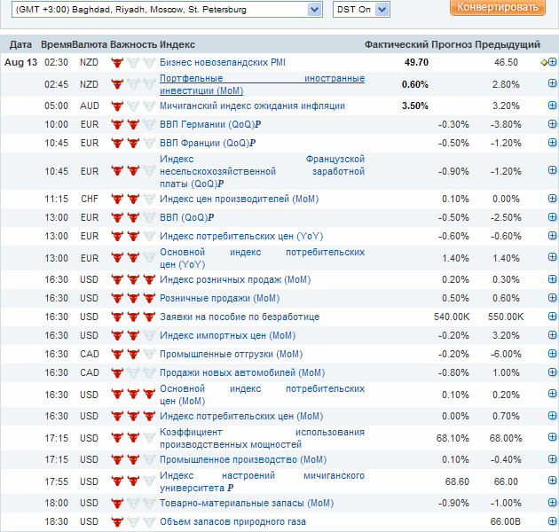Image resolution: width=559 pixels, height=532 pixels.
Task: Click red bull icon in Объем запасов природного газа row
Action: point(117,522)
